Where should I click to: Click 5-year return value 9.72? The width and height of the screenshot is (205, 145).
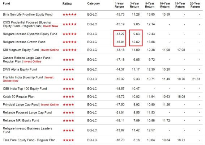click(151, 60)
